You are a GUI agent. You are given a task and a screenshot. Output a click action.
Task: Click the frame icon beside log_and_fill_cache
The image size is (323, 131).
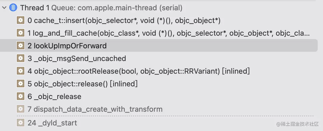coord(20,33)
